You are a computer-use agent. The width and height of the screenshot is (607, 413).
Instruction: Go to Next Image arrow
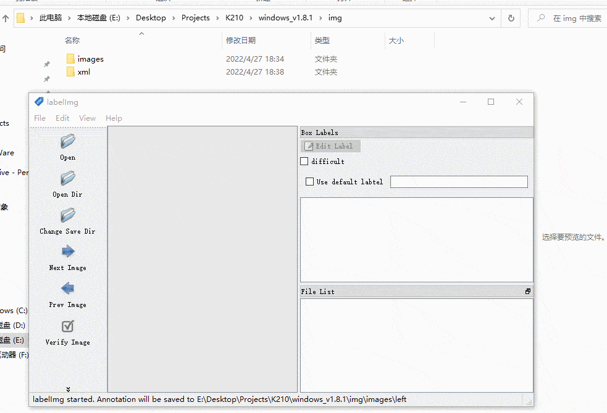67,251
